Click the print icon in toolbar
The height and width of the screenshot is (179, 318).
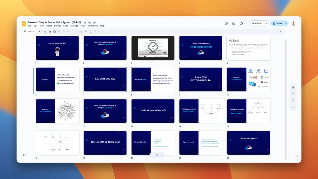coord(55,31)
